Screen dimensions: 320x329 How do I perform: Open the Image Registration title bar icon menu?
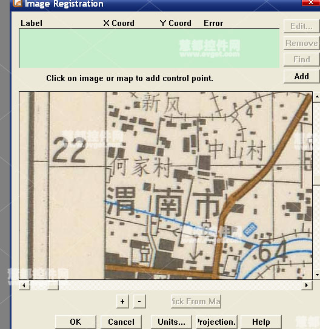click(17, 4)
